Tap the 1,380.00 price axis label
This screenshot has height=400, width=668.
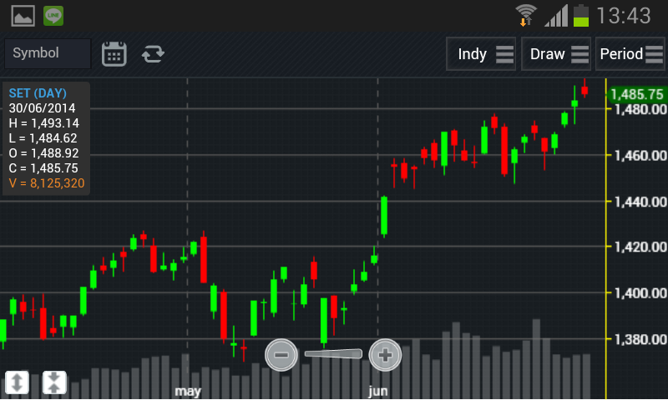coord(640,339)
